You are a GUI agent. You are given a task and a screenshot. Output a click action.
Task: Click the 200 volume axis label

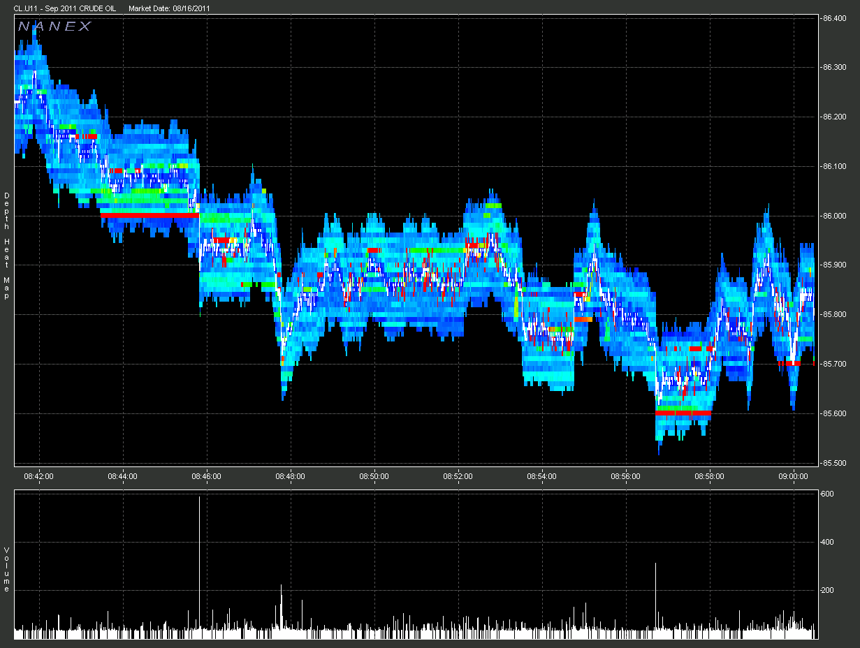(827, 590)
